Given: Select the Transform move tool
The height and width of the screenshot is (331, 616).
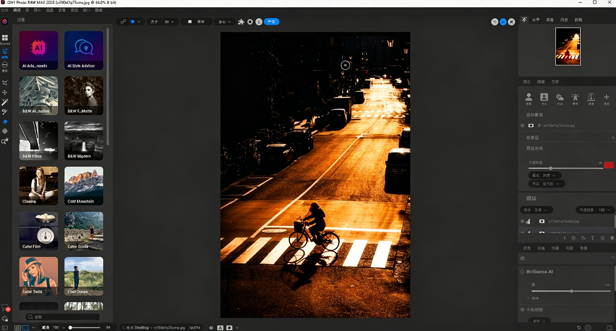Looking at the screenshot, I should pos(5,93).
